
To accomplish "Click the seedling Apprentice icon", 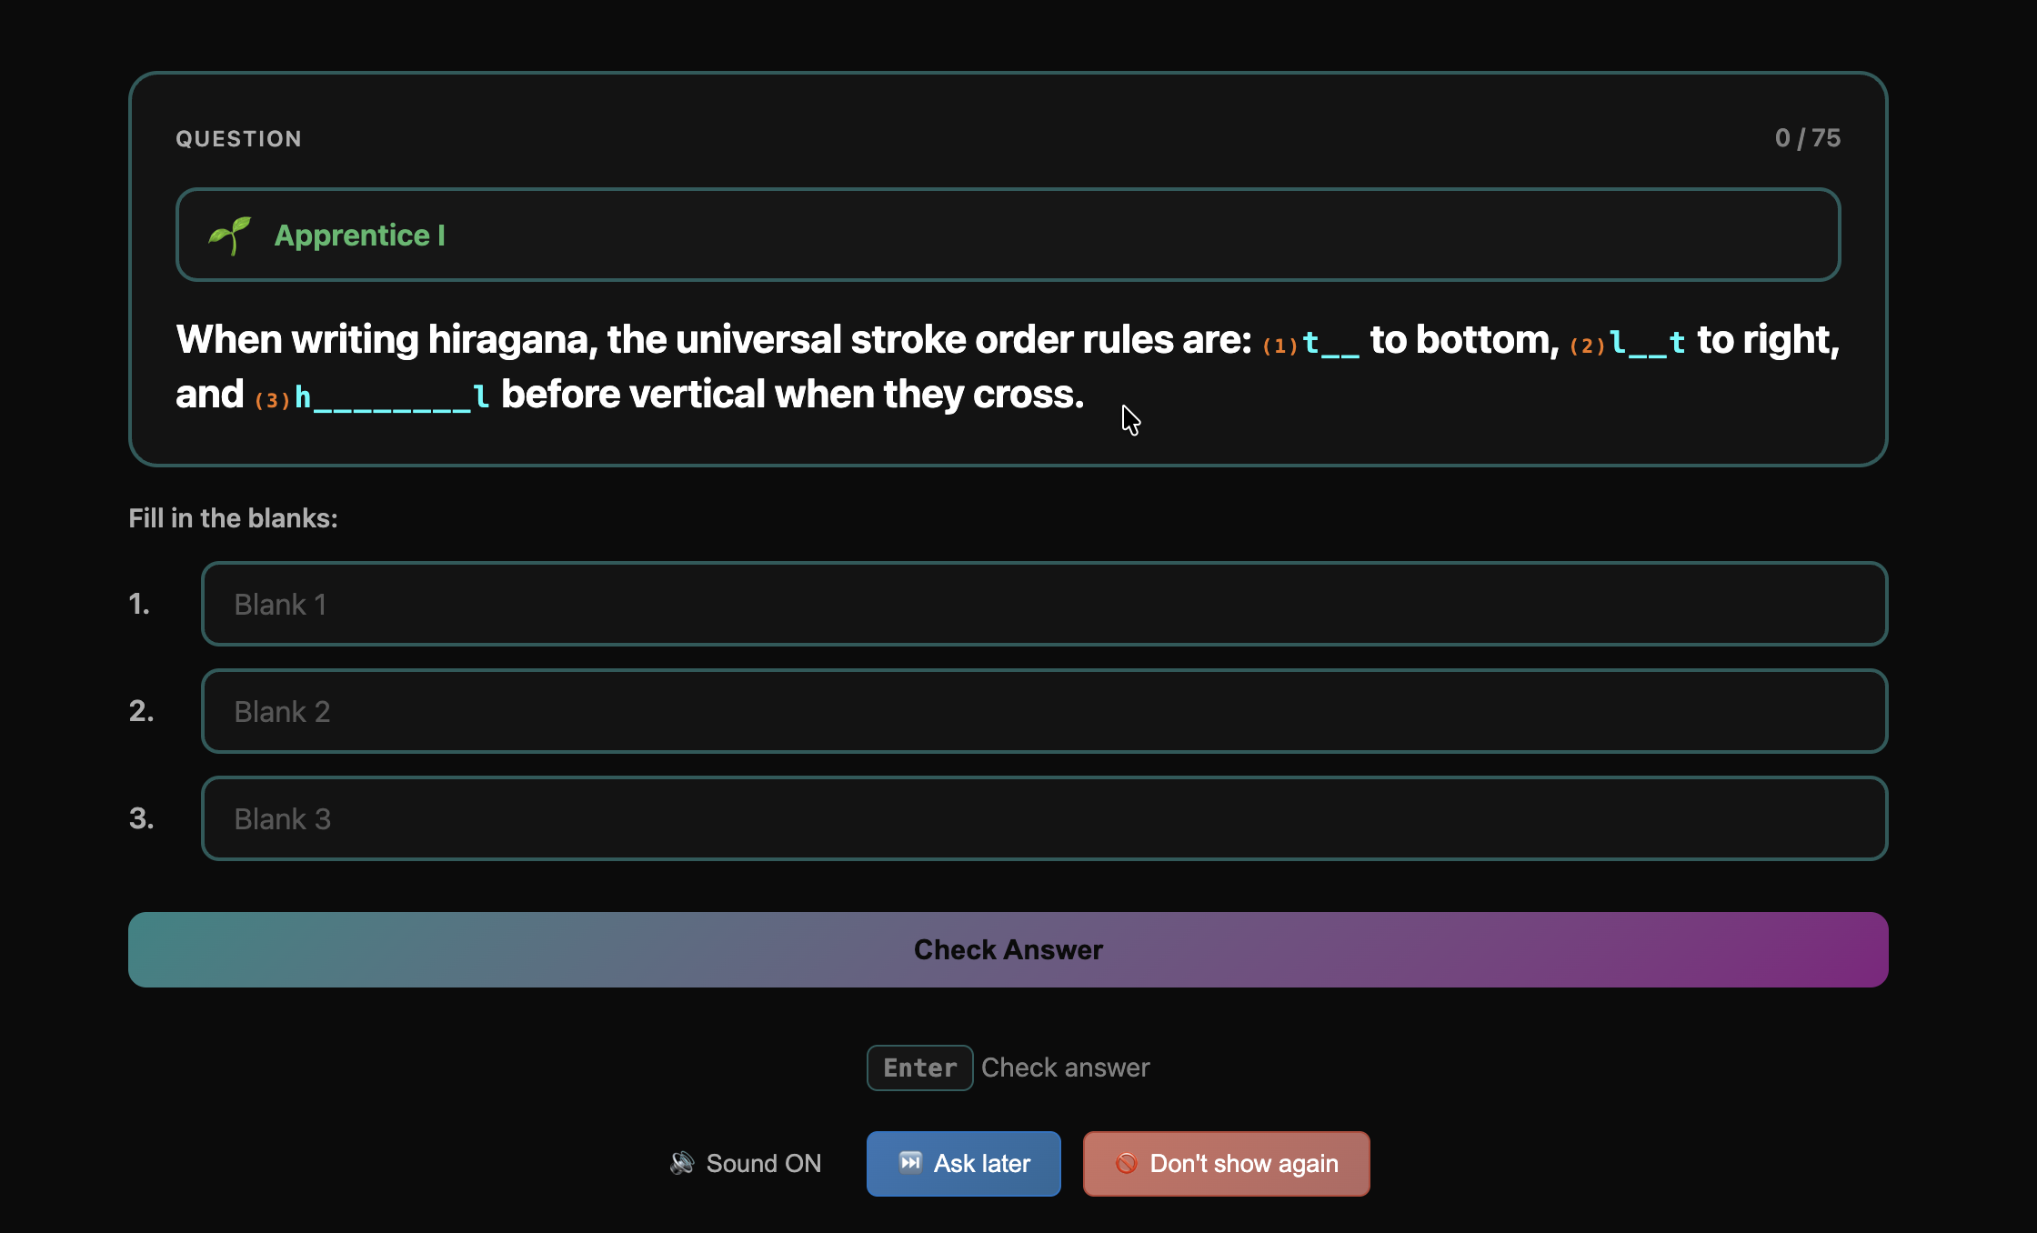I will (x=229, y=236).
